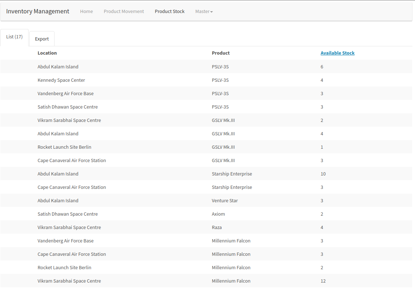Click Cape Canaveral Air Force Station in Millennium Falcon row
The width and height of the screenshot is (415, 292).
pos(72,254)
